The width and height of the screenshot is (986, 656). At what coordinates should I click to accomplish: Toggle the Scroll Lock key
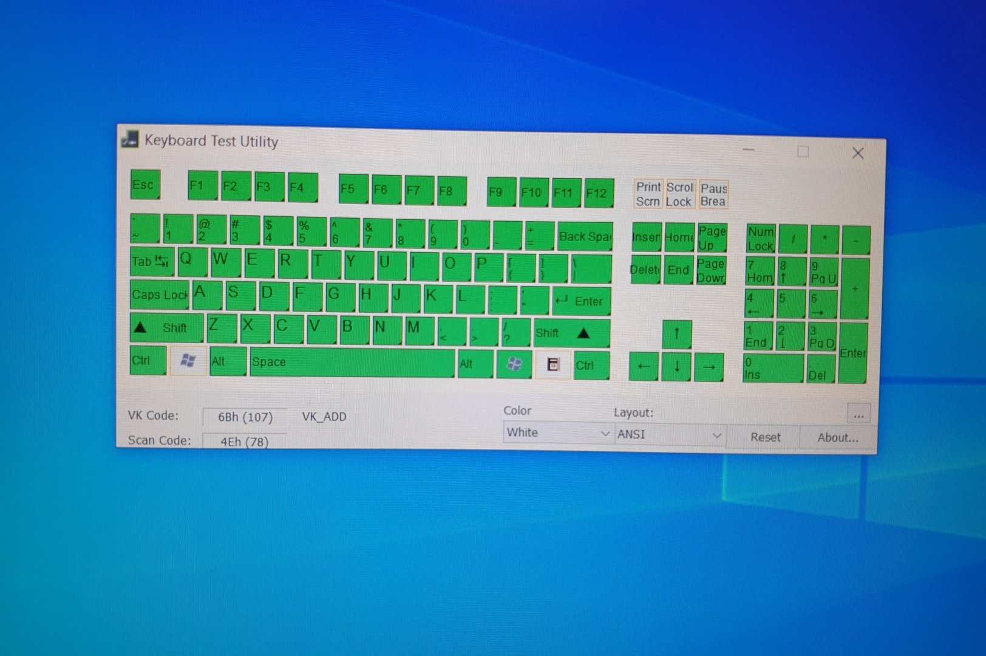pos(679,194)
